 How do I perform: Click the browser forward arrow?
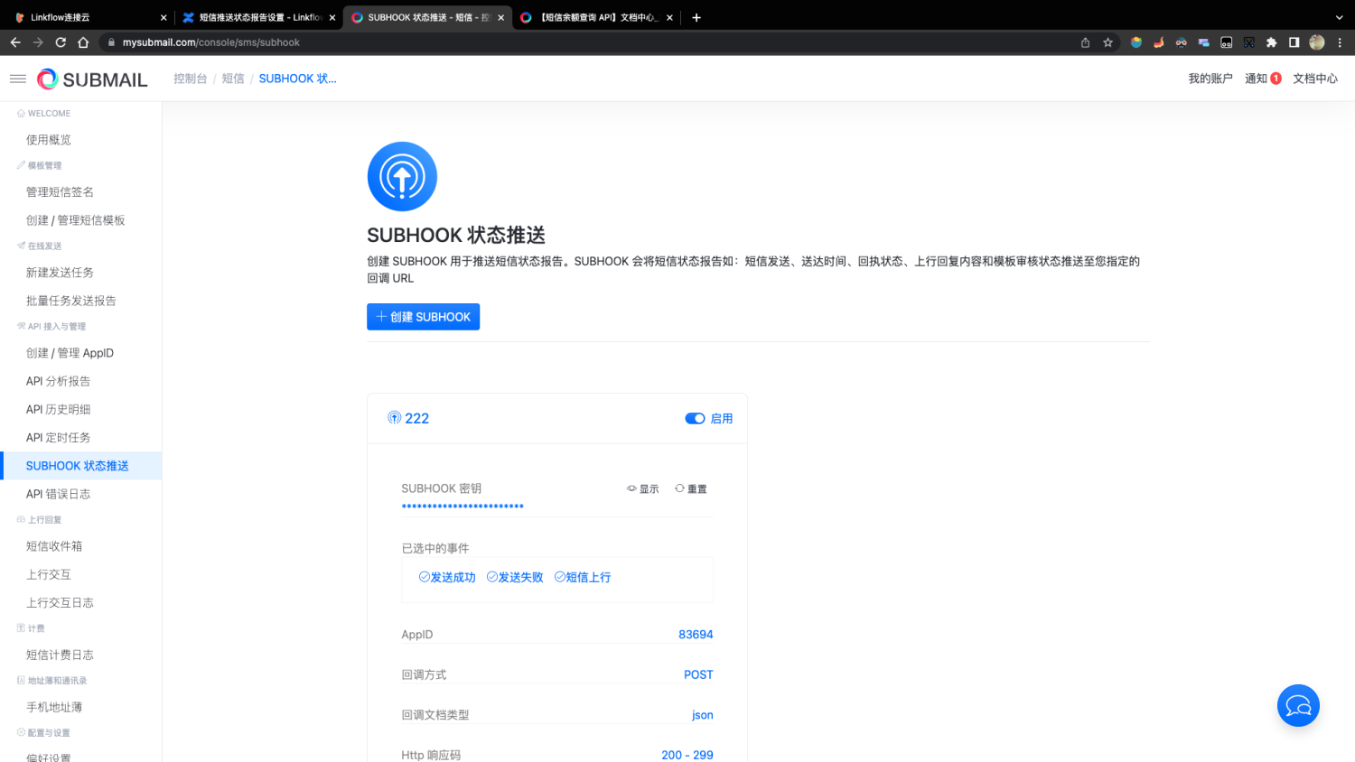pyautogui.click(x=38, y=42)
